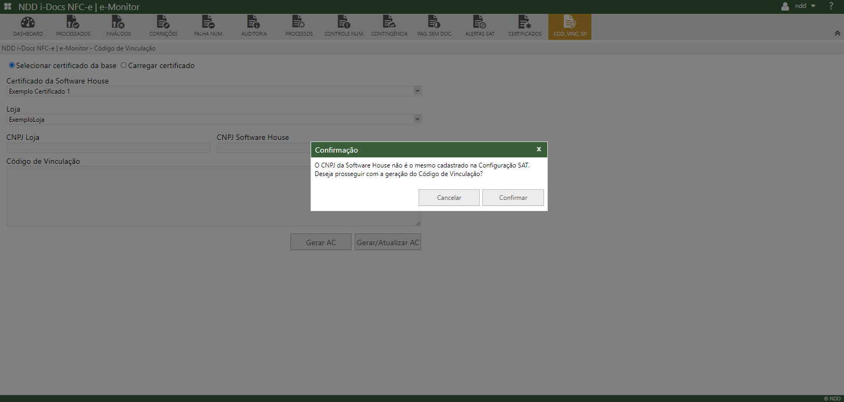The width and height of the screenshot is (844, 402).
Task: Collapse the top toolbar with double chevron
Action: pos(837,33)
